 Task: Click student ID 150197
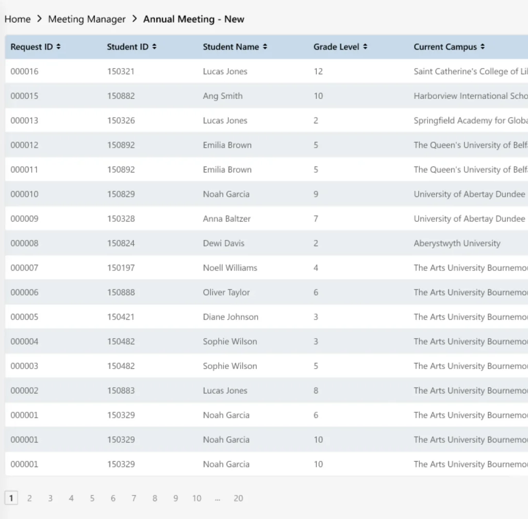[121, 268]
